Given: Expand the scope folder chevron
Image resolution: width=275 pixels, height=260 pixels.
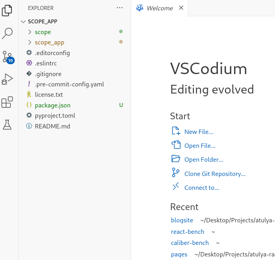Looking at the screenshot, I should click(x=30, y=32).
